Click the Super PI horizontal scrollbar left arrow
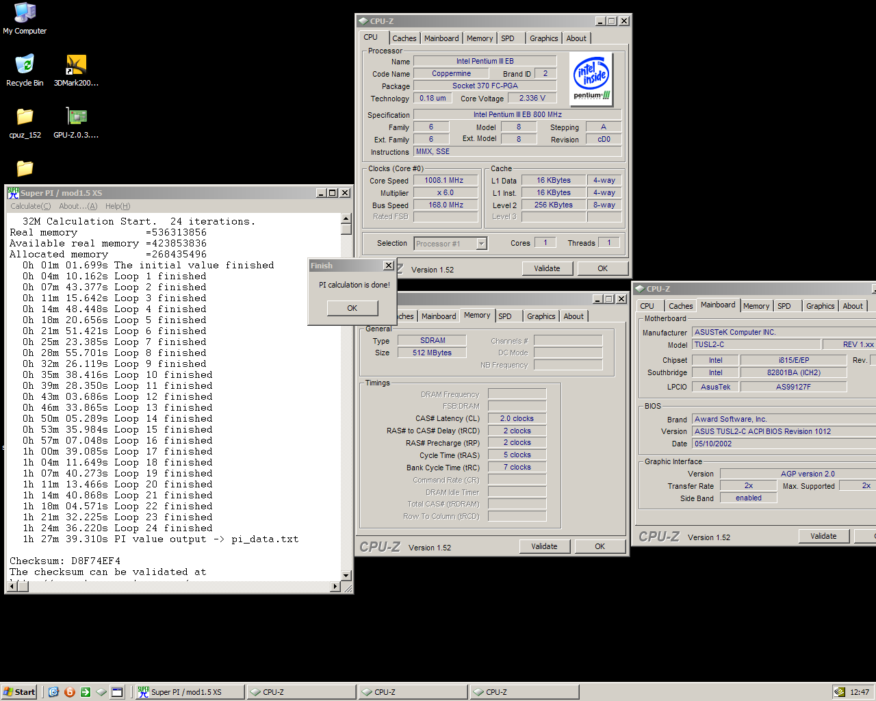 [12, 587]
